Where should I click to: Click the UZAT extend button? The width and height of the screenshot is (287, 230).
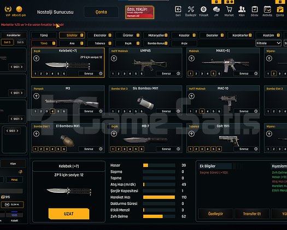[69, 214]
